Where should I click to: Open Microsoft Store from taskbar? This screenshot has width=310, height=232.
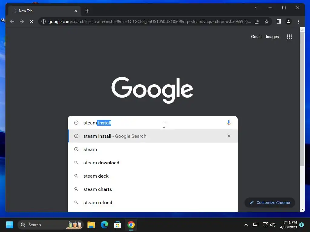[x=118, y=225]
